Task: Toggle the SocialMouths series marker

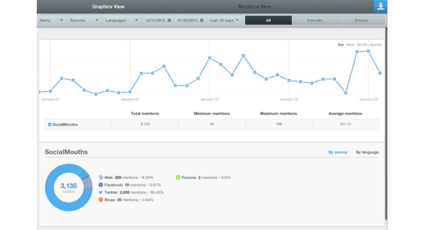Action: [x=50, y=124]
